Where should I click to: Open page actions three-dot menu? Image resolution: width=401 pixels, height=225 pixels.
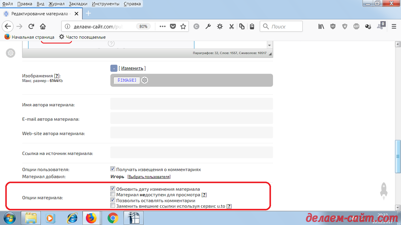(162, 26)
